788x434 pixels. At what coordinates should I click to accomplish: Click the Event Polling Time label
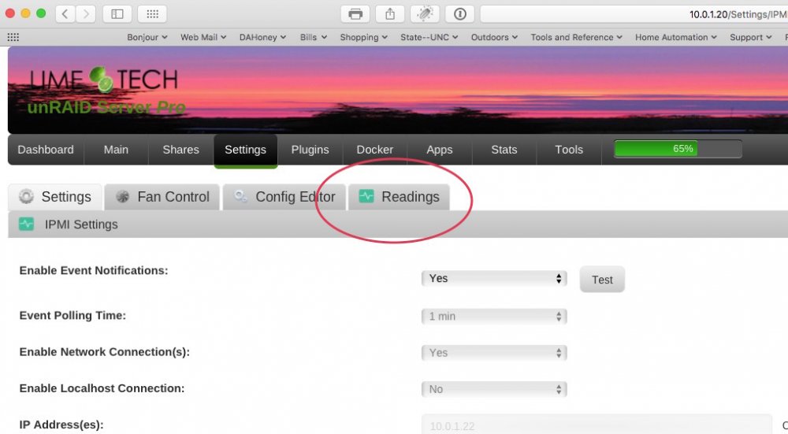(72, 315)
